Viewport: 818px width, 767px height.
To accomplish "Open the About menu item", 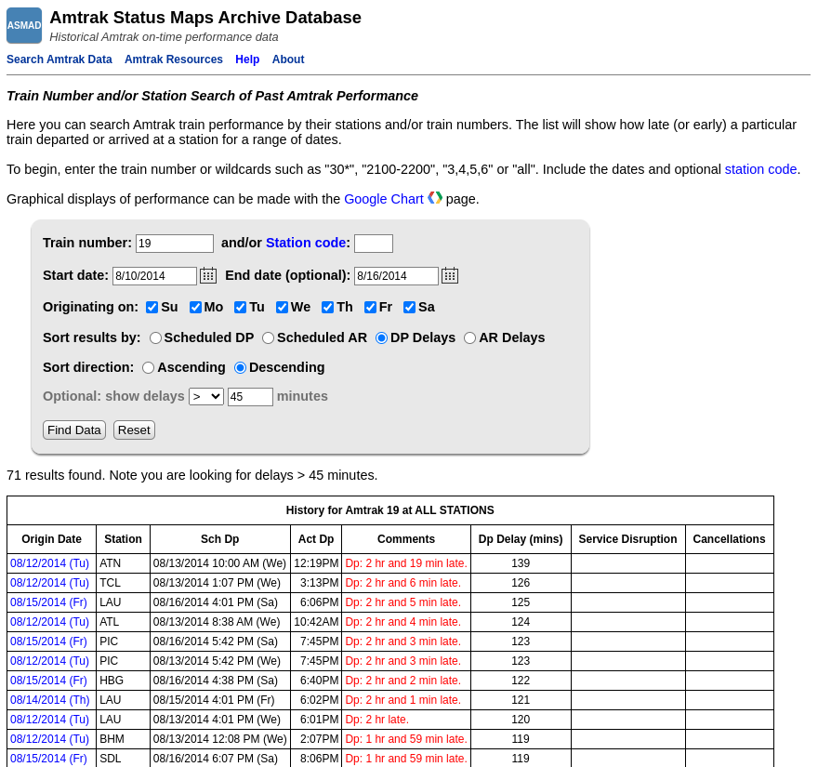I will [288, 60].
